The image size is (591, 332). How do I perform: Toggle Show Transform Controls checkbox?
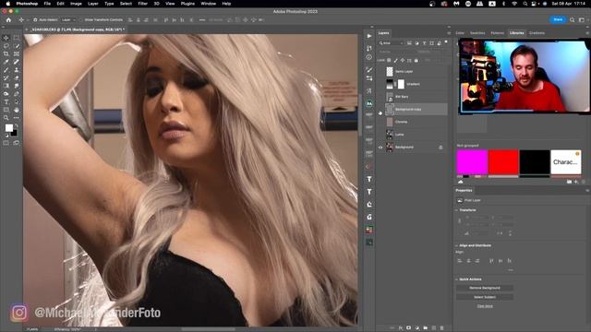(x=81, y=19)
